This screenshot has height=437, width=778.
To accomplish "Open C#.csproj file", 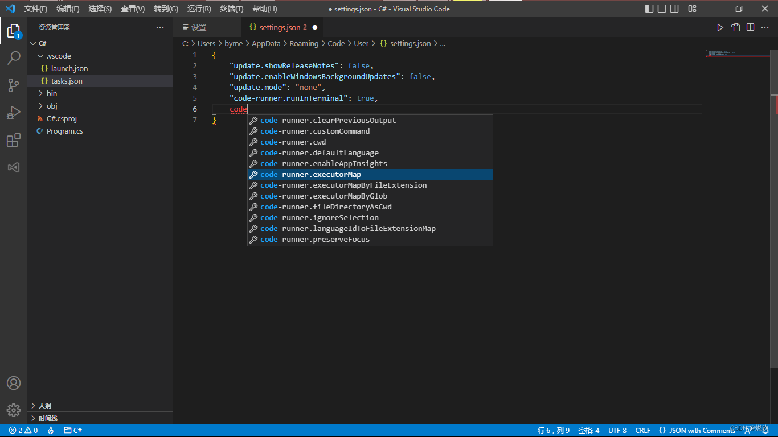I will click(100, 118).
